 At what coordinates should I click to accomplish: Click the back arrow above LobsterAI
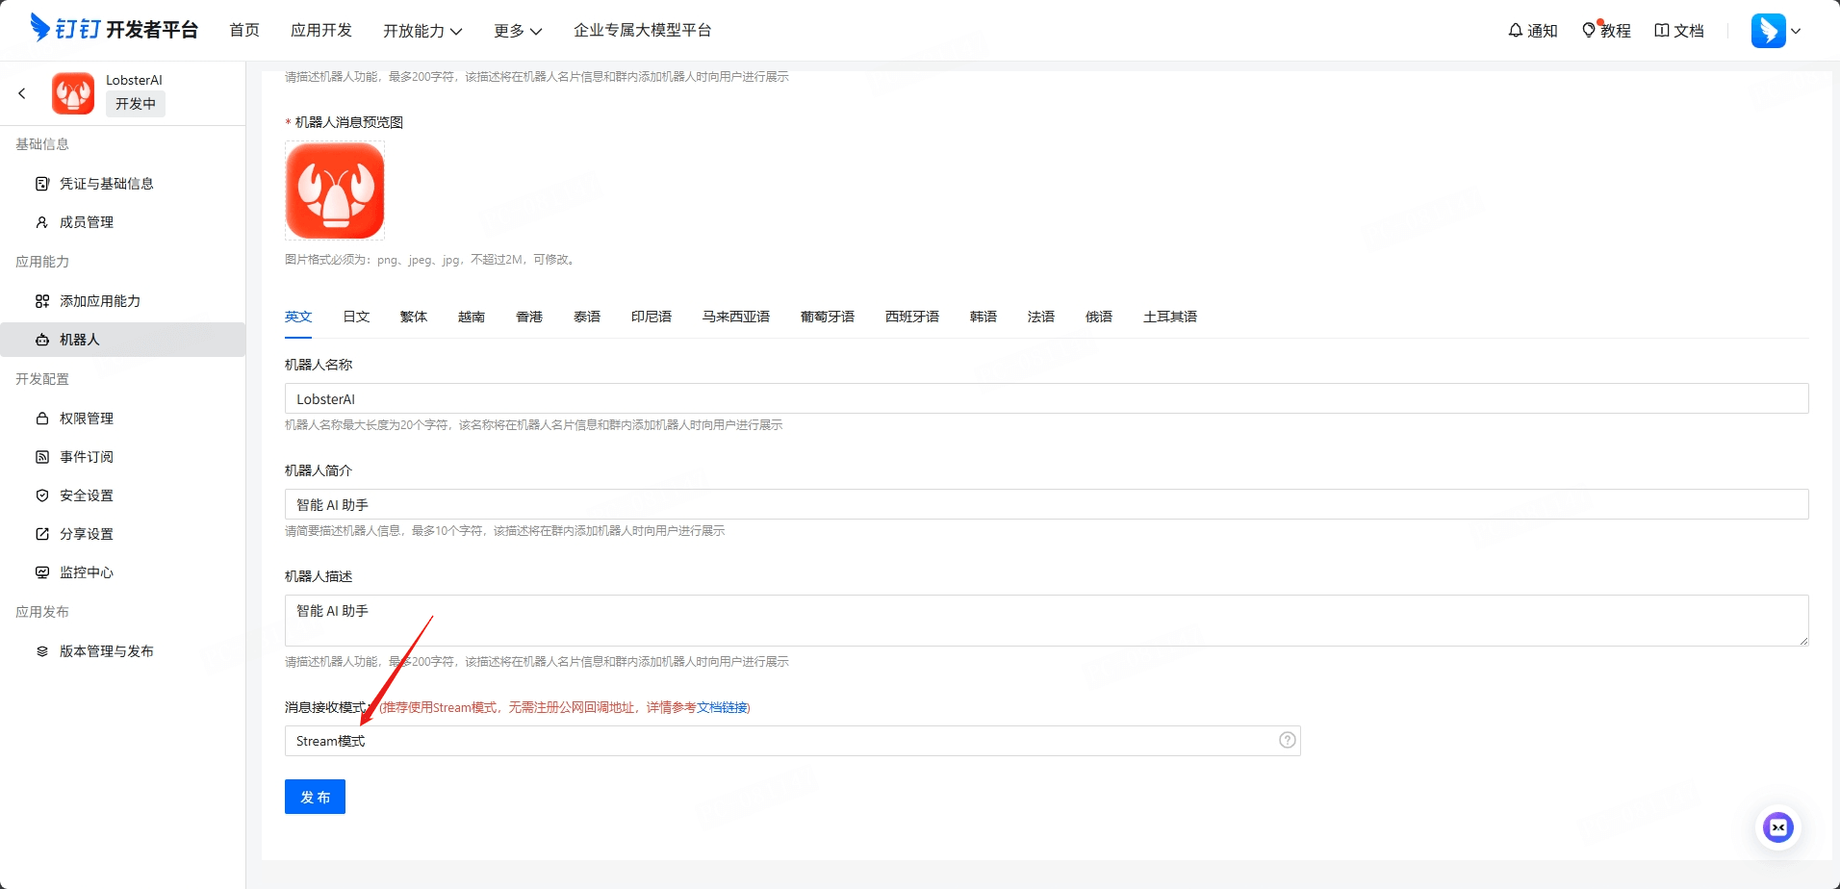point(21,93)
